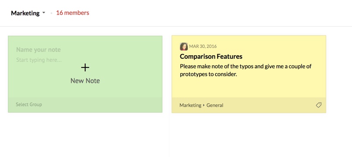Click the Marketing group title
This screenshot has height=157, width=352.
click(25, 13)
